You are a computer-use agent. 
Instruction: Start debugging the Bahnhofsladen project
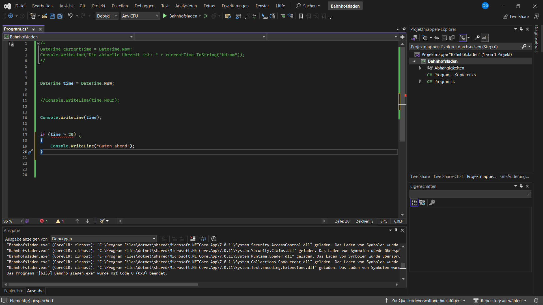click(x=165, y=16)
